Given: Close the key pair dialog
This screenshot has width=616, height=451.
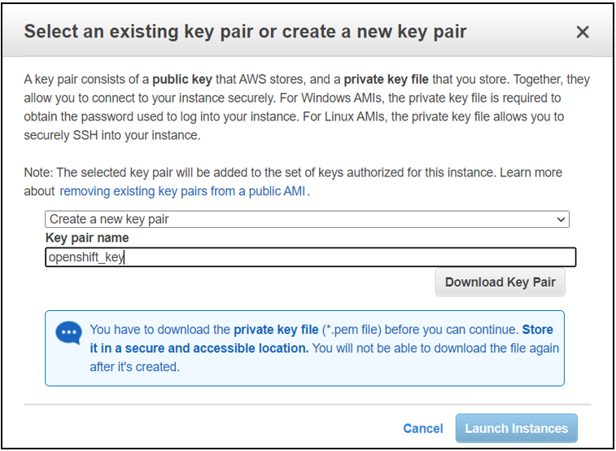Looking at the screenshot, I should pyautogui.click(x=582, y=32).
